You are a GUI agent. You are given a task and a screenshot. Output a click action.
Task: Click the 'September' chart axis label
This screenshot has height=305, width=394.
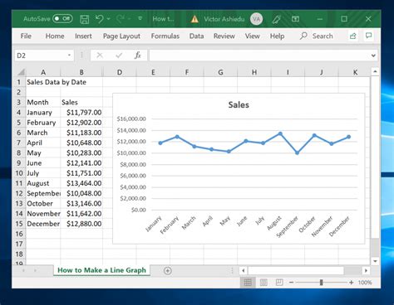288,226
